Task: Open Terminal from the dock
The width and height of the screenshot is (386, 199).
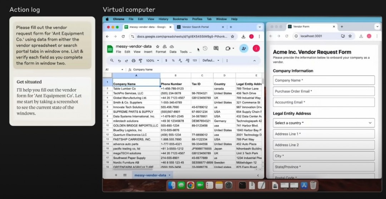Action: click(242, 185)
